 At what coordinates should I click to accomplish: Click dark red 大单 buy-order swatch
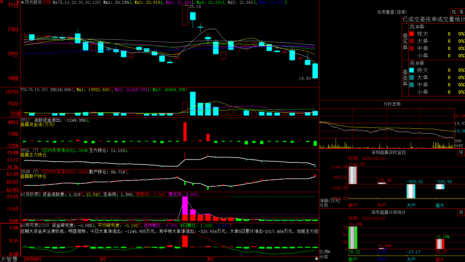(x=412, y=41)
